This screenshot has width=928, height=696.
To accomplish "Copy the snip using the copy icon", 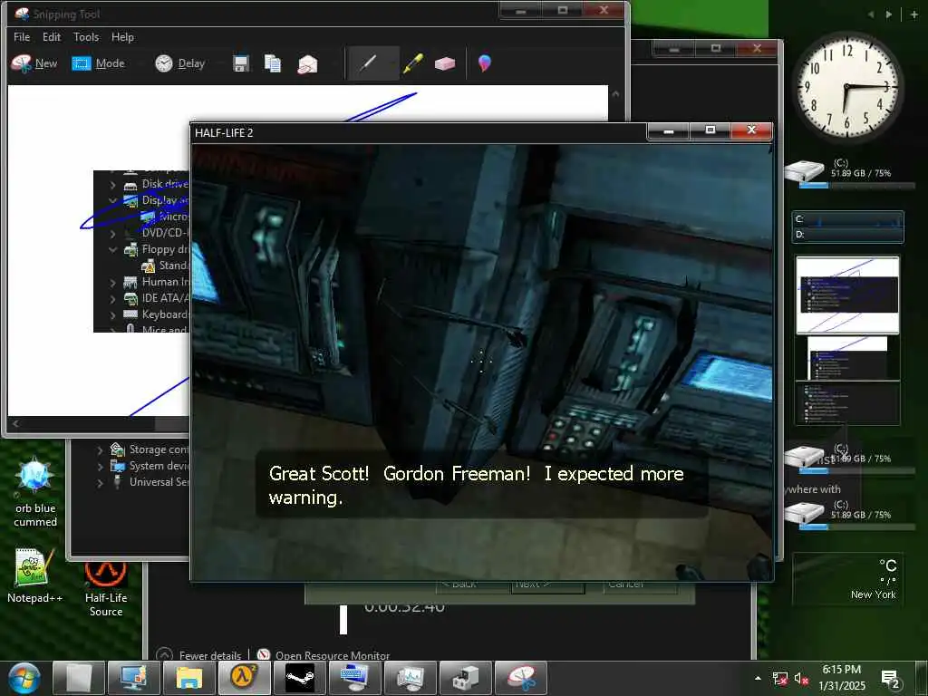I will point(272,63).
